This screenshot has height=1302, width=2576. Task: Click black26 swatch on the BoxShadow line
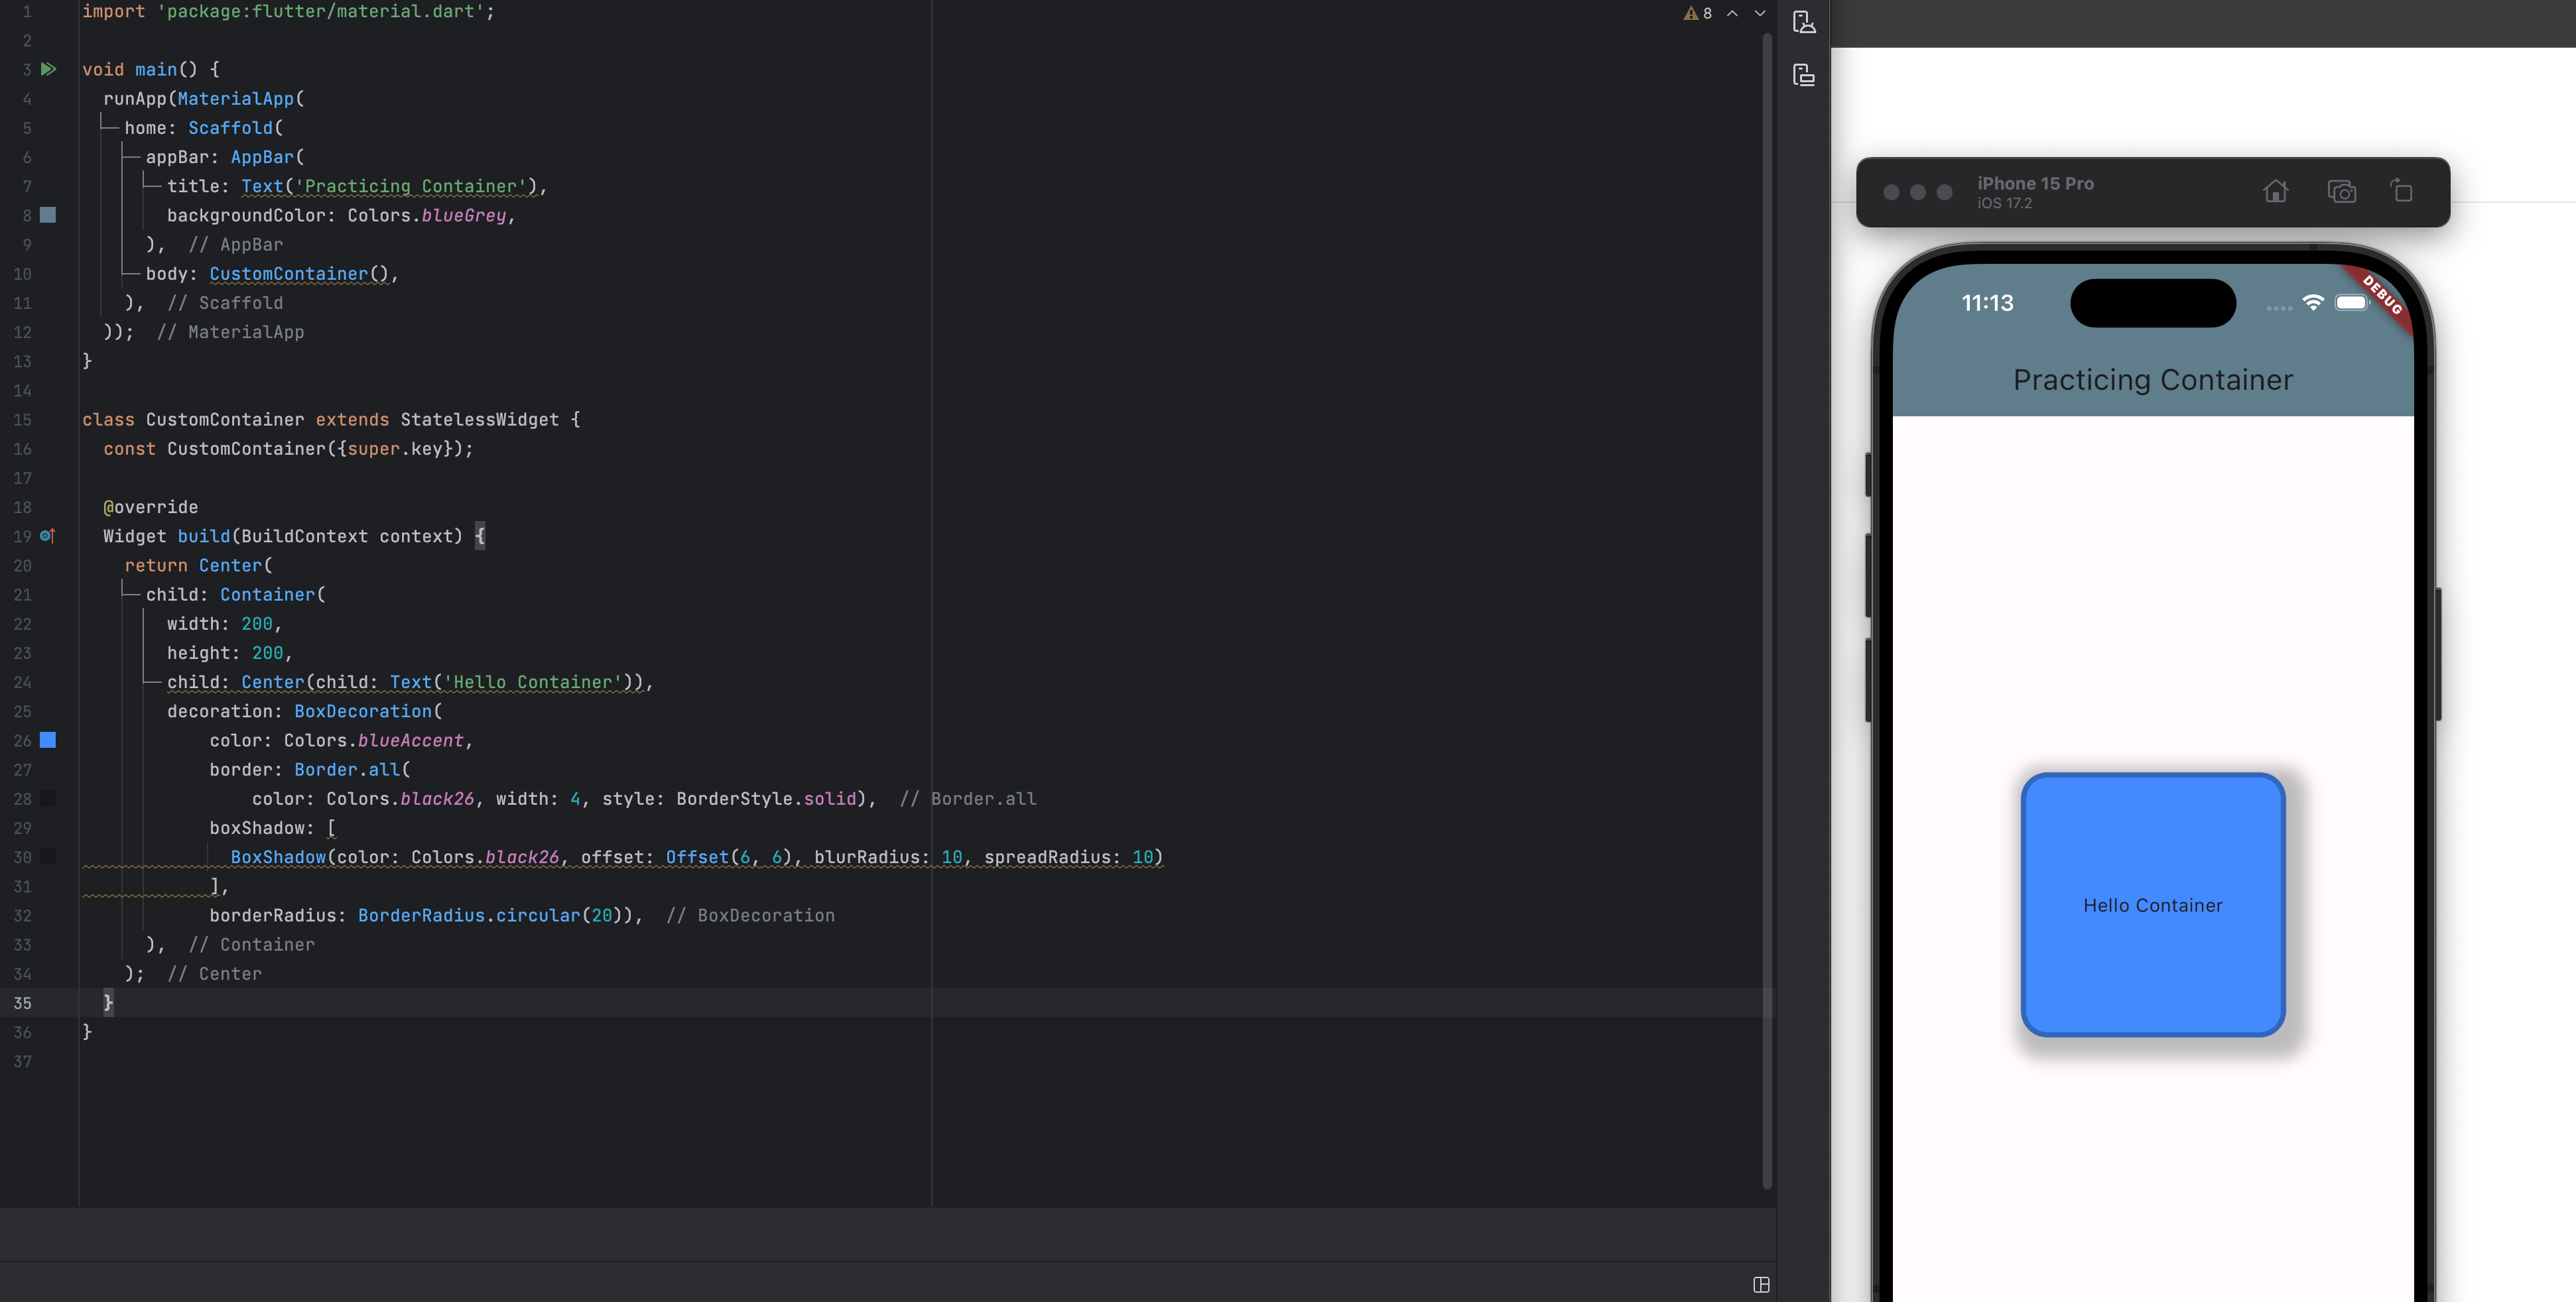(48, 857)
